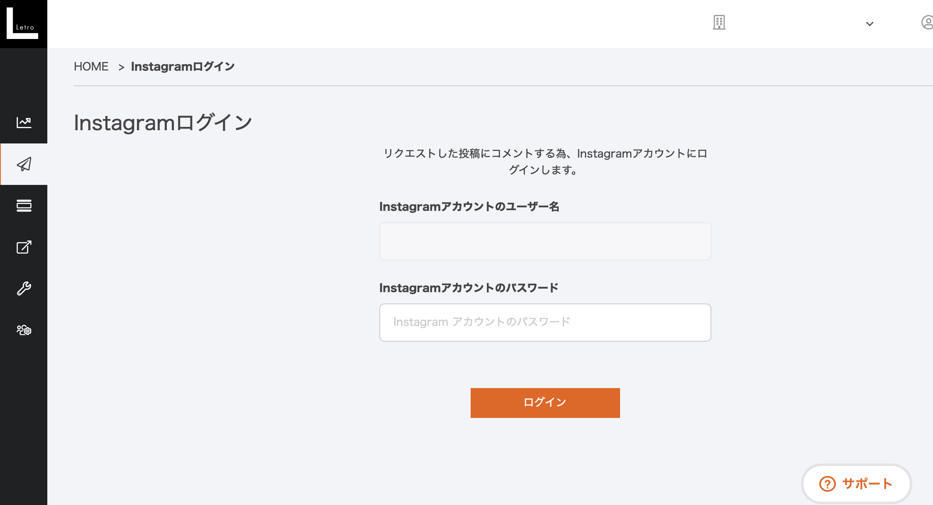933x505 pixels.
Task: Open the paper plane campaign section in sidebar
Action: pyautogui.click(x=24, y=164)
